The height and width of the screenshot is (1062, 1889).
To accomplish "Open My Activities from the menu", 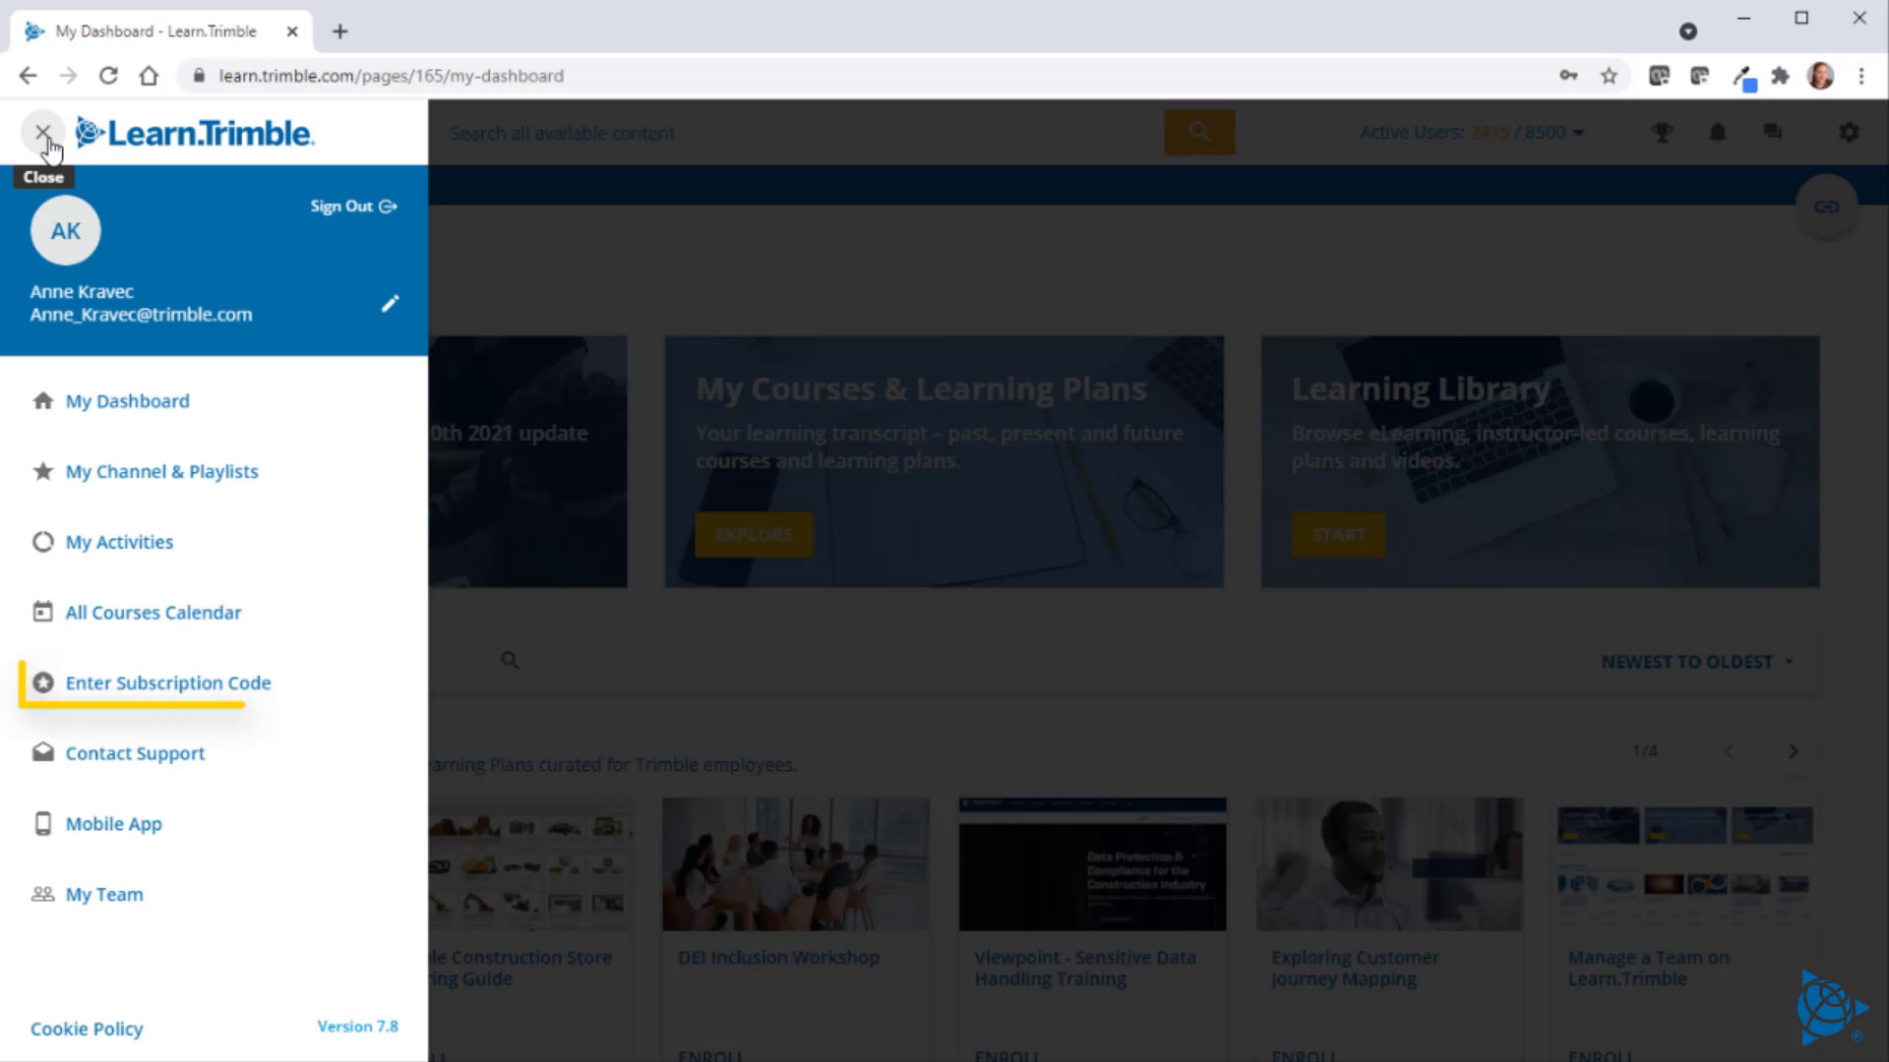I will point(119,542).
